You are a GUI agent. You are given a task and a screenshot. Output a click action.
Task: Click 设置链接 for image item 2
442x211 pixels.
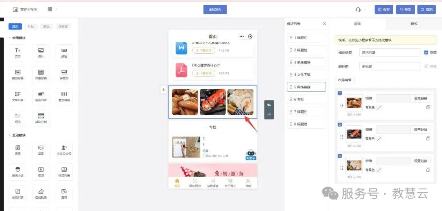coord(420,129)
